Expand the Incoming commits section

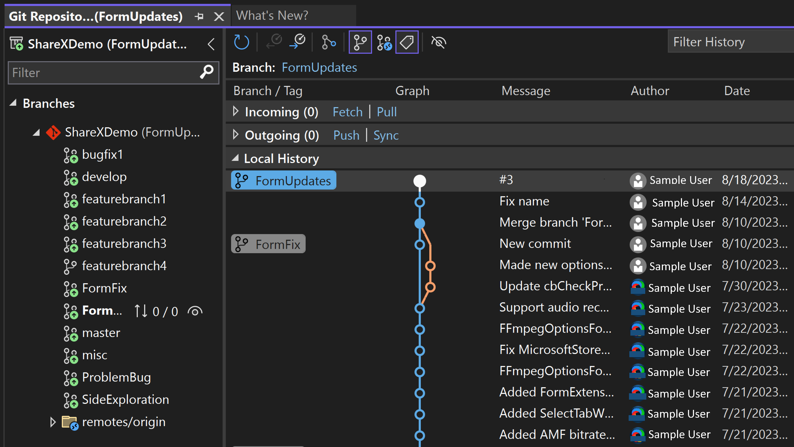point(236,112)
